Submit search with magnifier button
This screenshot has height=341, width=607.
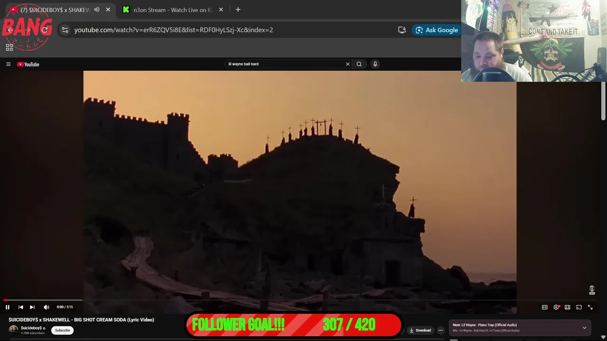359,64
